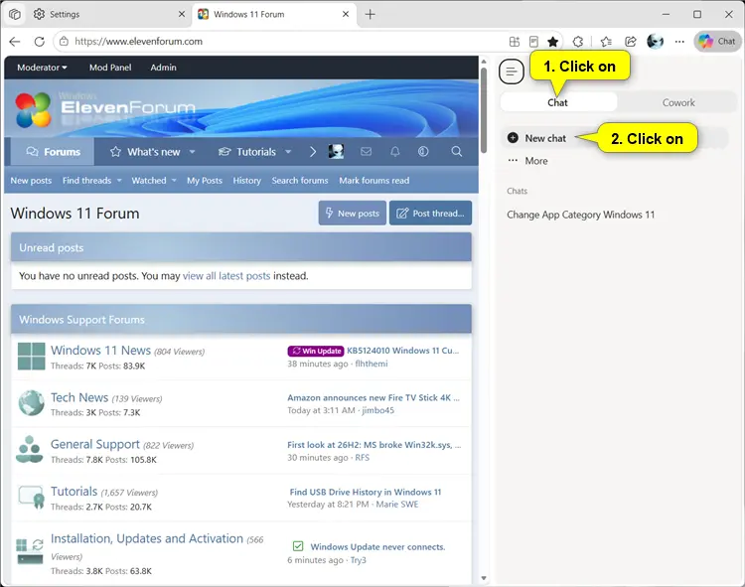
Task: Close the Settings browser tab
Action: [182, 14]
